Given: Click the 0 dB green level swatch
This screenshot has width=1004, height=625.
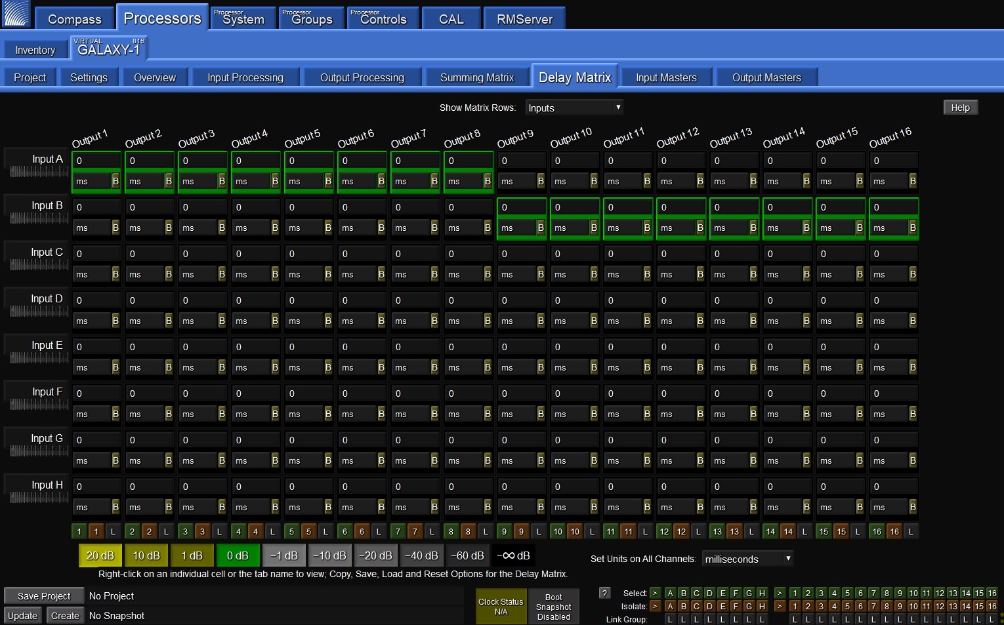Looking at the screenshot, I should click(238, 555).
